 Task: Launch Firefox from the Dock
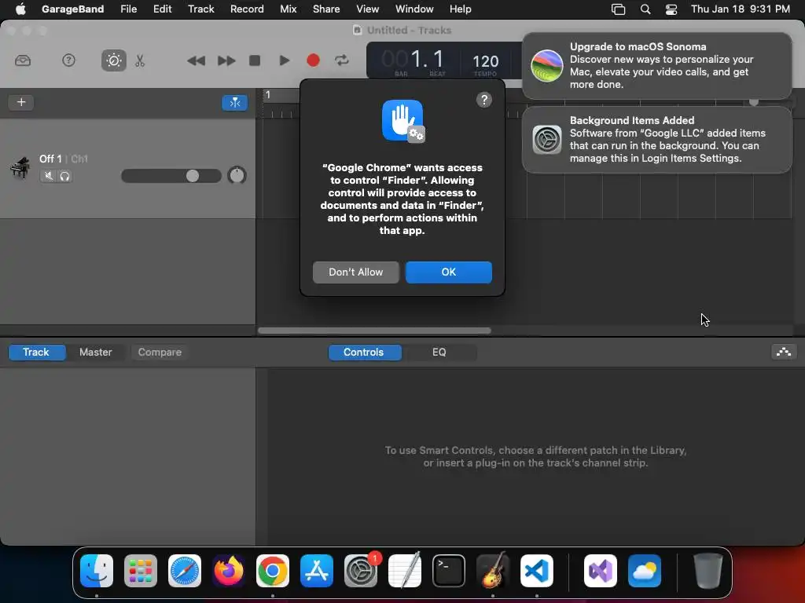pyautogui.click(x=229, y=571)
